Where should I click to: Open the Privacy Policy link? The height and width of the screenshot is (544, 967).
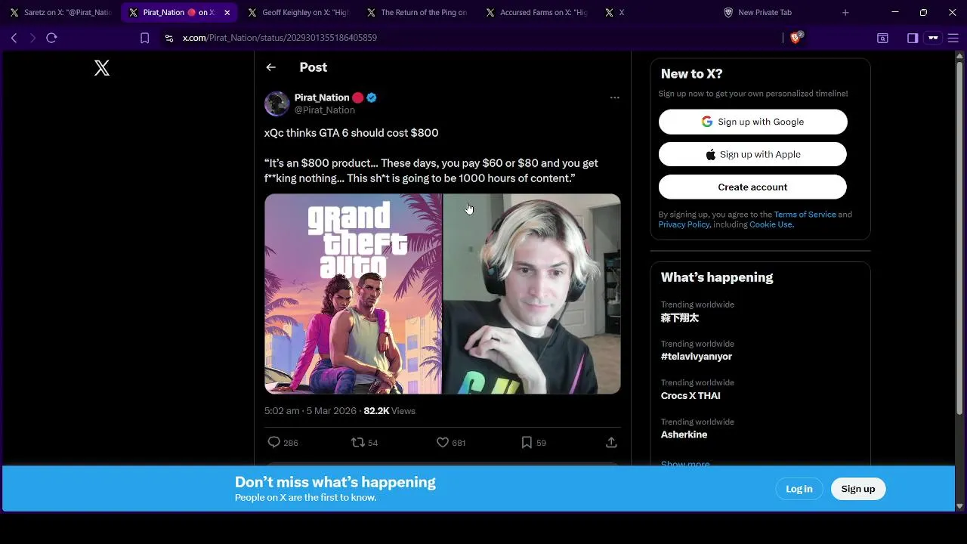coord(684,224)
